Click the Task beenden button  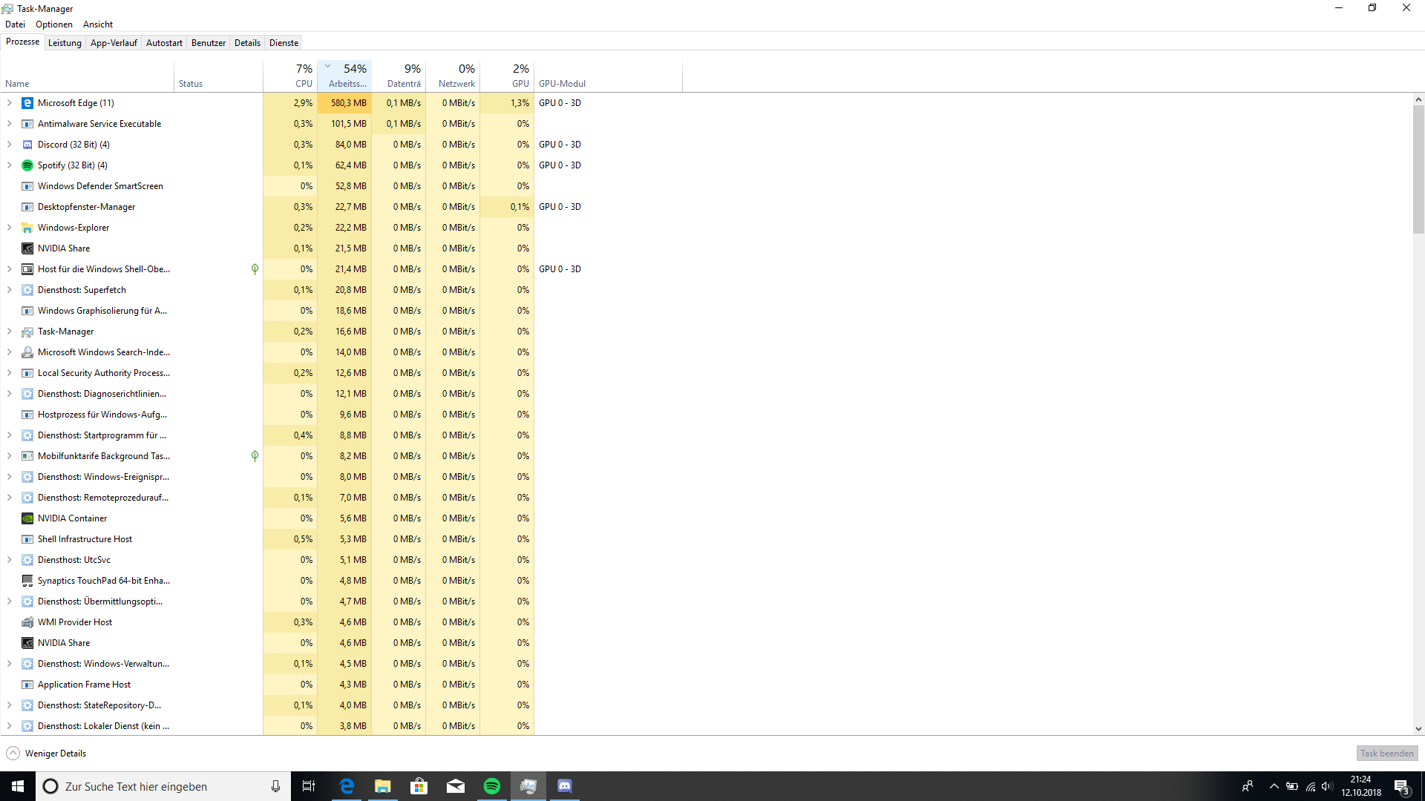point(1386,754)
